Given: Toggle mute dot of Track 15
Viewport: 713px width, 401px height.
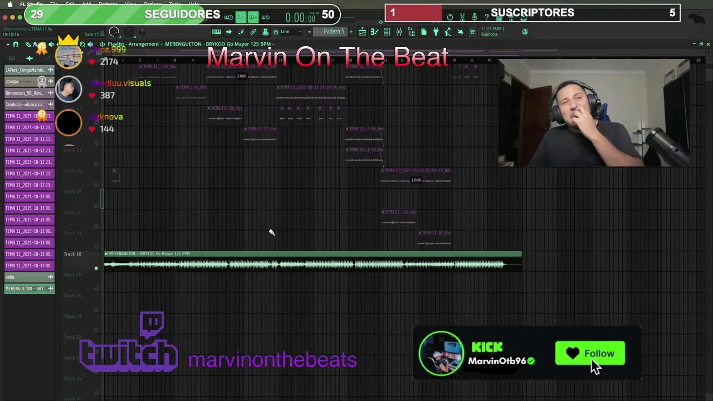Looking at the screenshot, I should pyautogui.click(x=96, y=206).
